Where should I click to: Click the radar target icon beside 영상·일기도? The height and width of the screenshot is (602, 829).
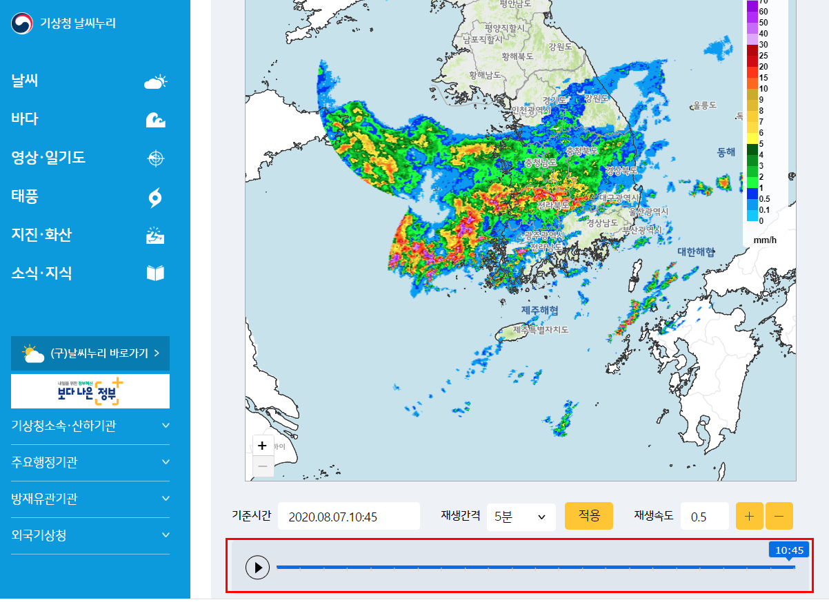(156, 159)
